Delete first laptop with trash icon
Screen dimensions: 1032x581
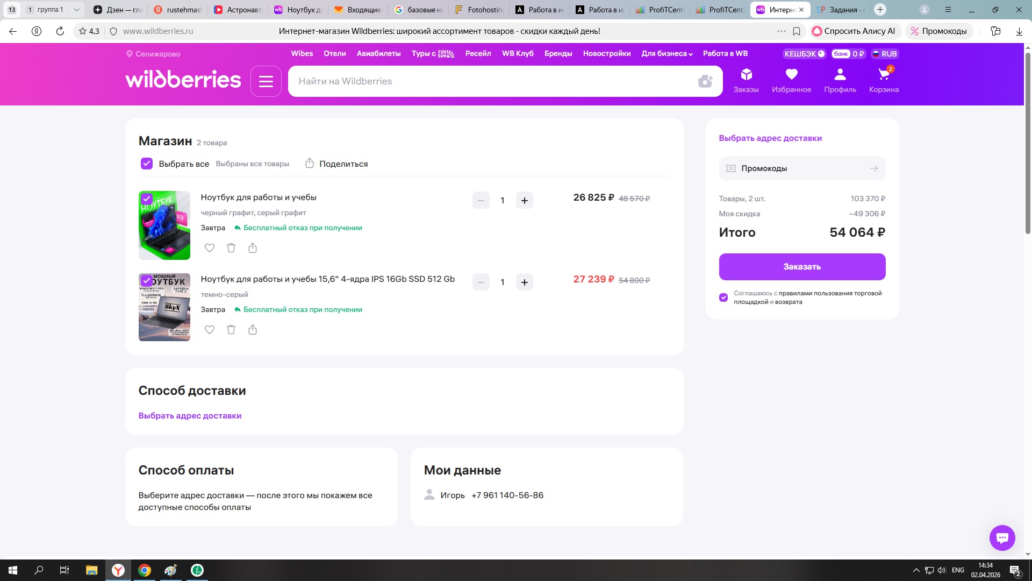pyautogui.click(x=231, y=248)
